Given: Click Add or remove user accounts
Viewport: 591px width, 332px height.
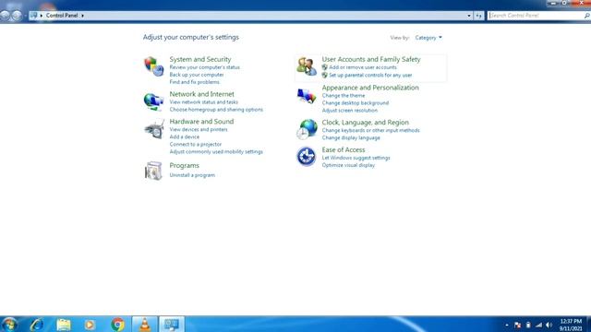Looking at the screenshot, I should 363,67.
